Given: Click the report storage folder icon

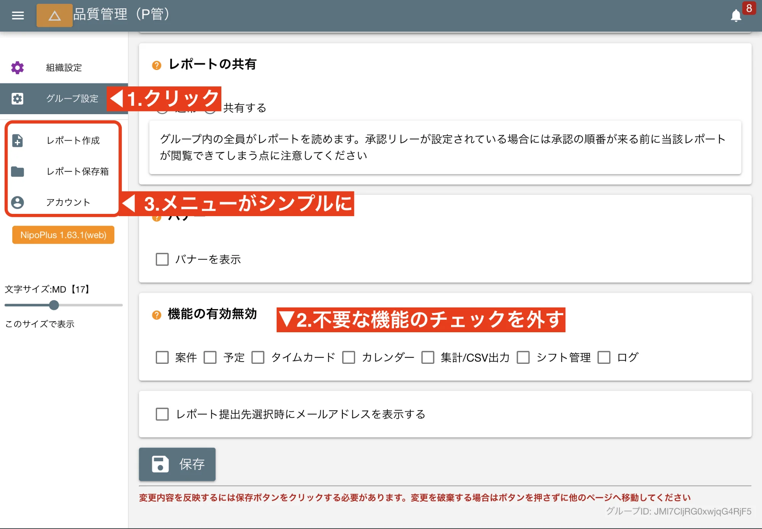Looking at the screenshot, I should [18, 172].
